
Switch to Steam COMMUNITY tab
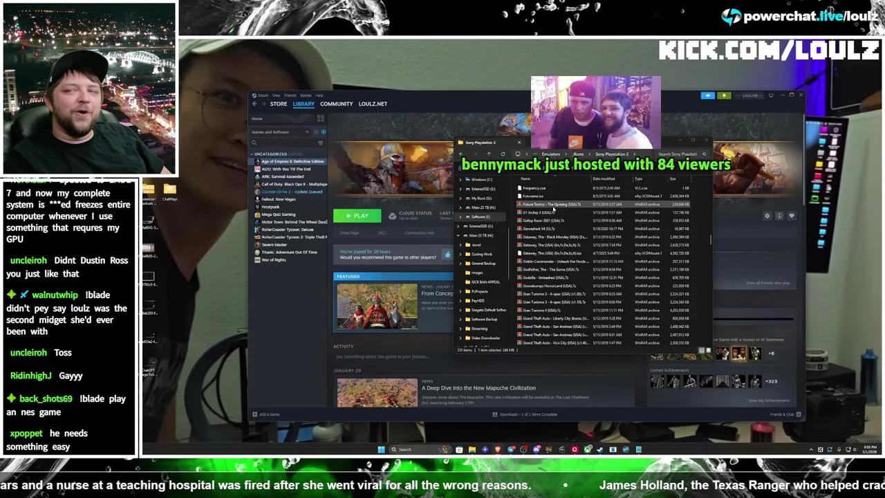336,104
